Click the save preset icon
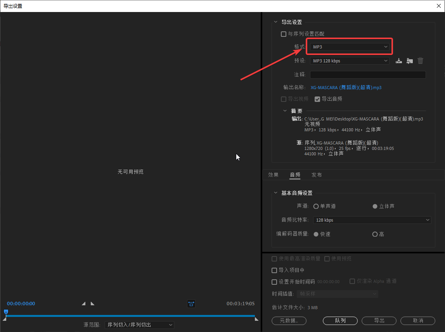 (x=399, y=60)
